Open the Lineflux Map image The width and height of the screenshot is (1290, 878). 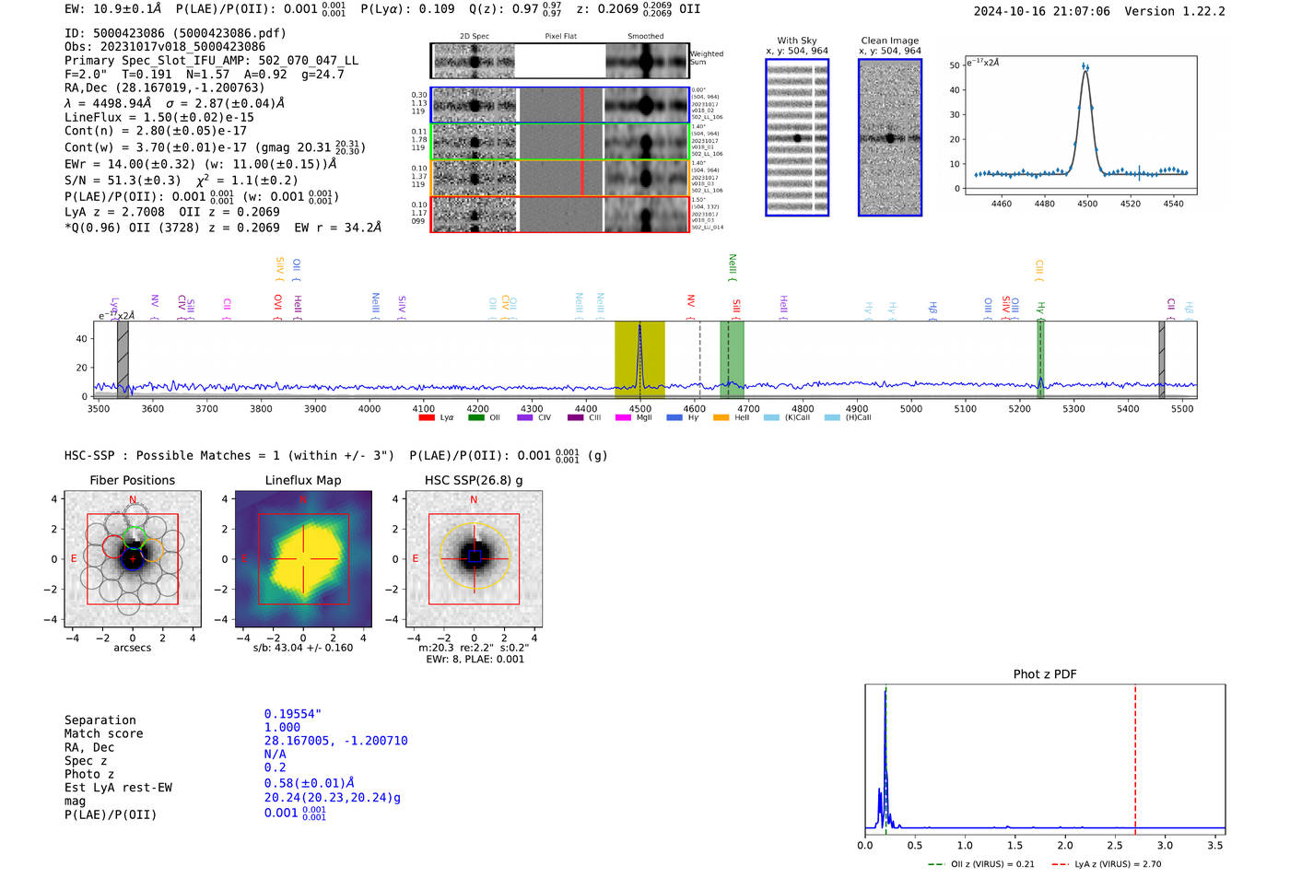pyautogui.click(x=303, y=559)
